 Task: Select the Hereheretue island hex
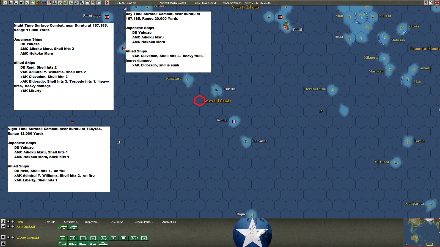click(332, 90)
